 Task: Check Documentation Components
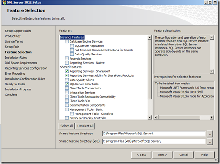click(x=67, y=105)
